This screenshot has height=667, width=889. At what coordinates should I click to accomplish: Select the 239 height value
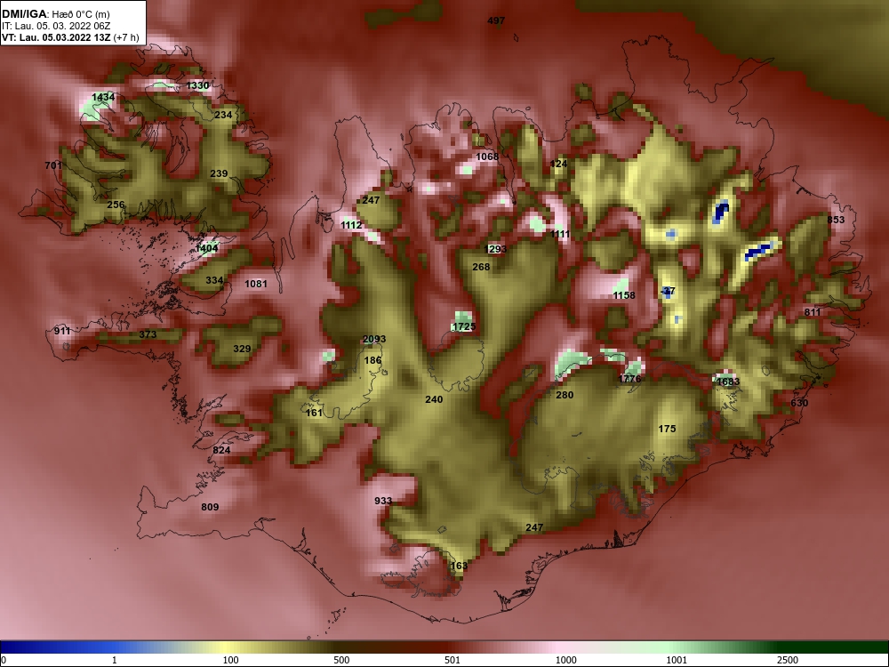coord(219,173)
